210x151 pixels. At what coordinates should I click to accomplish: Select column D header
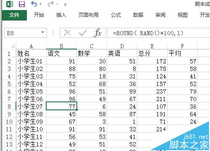point(122,46)
